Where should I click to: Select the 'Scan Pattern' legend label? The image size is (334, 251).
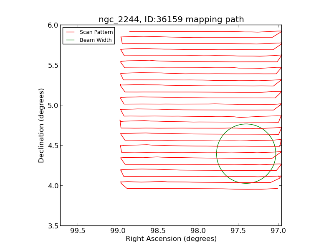[x=96, y=32]
